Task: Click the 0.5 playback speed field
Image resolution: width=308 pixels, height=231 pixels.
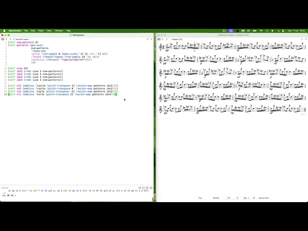Action: pos(231,198)
